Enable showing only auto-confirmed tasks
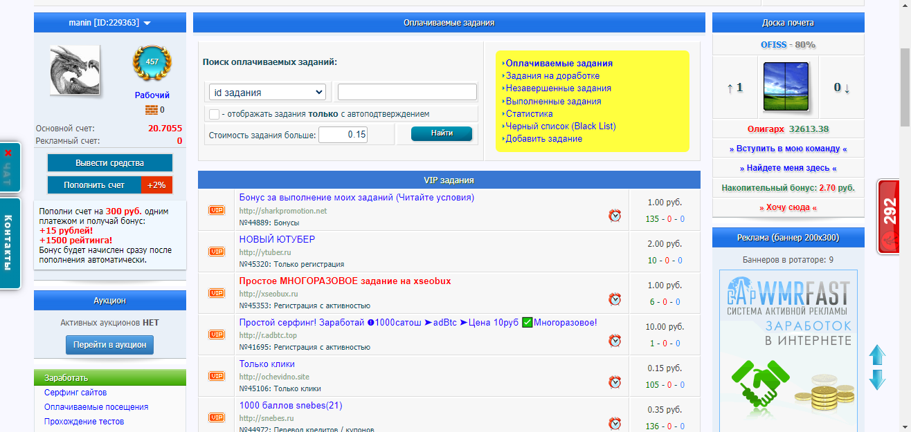 coord(215,114)
